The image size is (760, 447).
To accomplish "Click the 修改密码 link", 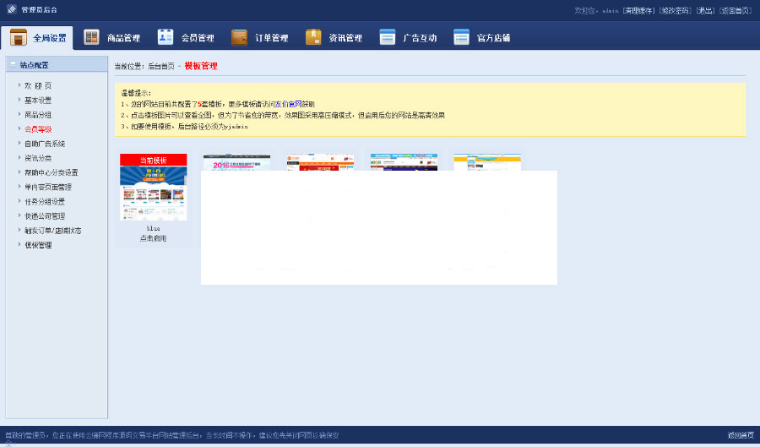I will click(676, 10).
